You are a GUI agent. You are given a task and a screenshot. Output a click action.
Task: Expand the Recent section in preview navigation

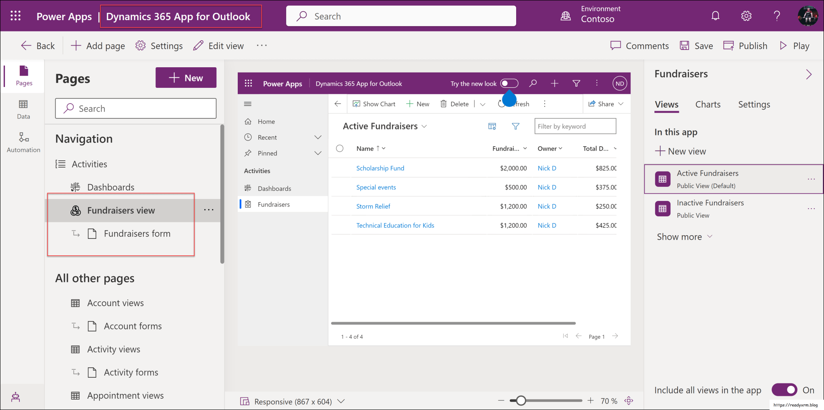318,137
